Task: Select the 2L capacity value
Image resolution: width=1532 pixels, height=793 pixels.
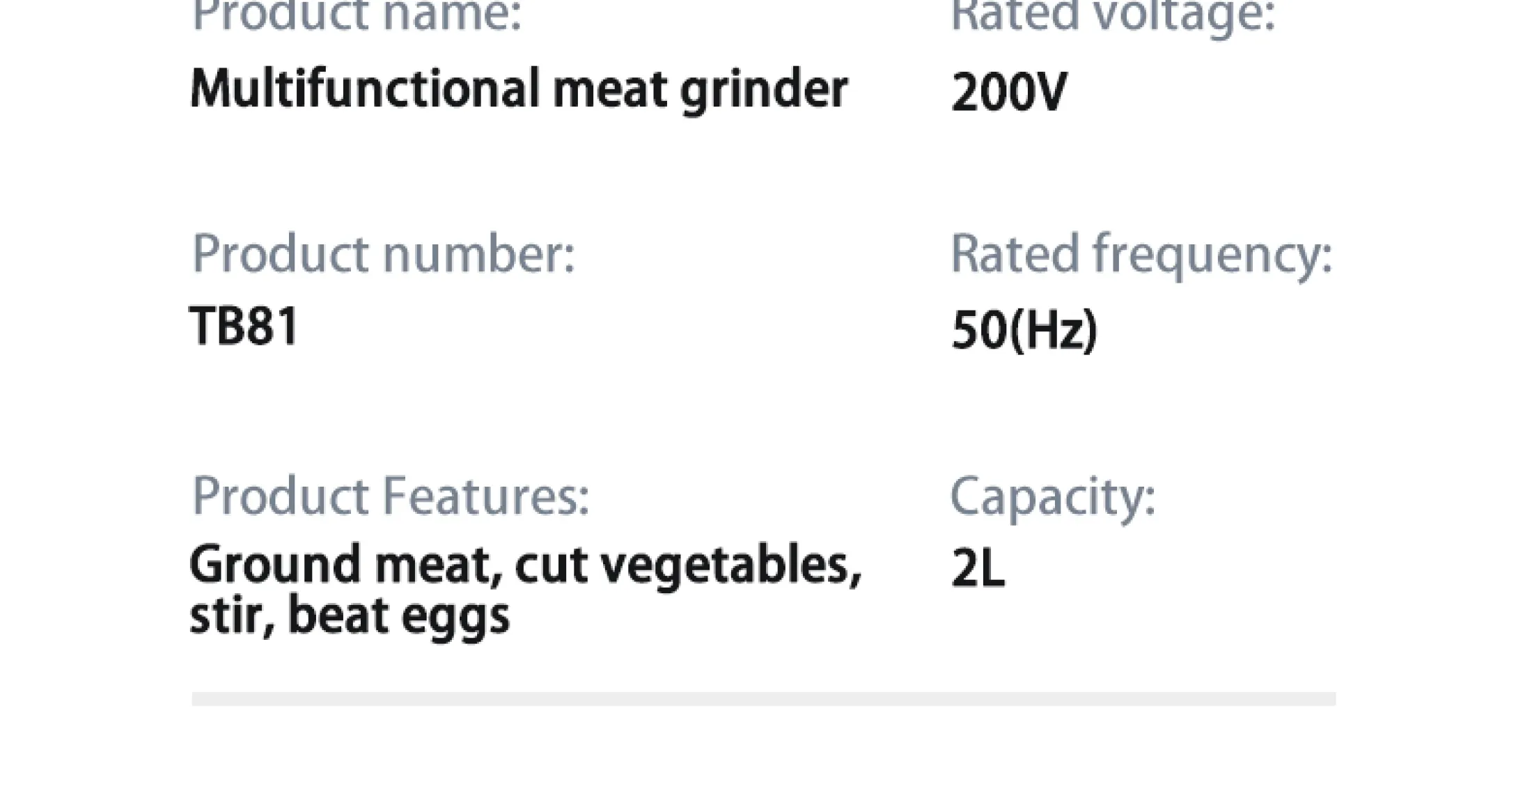Action: pyautogui.click(x=978, y=570)
